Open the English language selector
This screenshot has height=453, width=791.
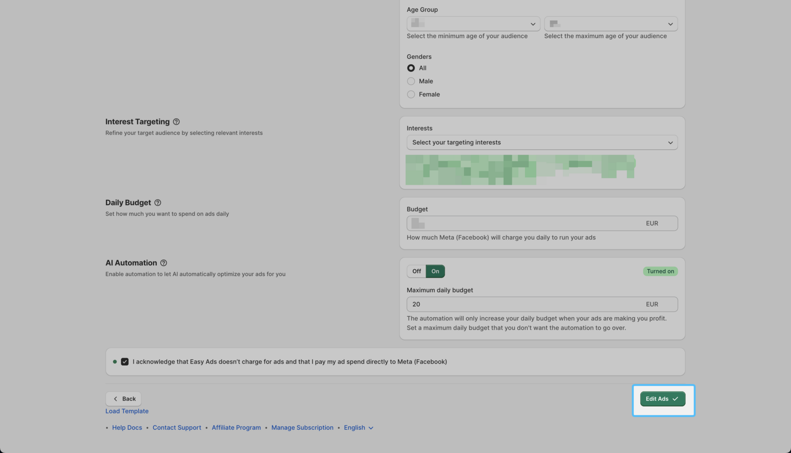pyautogui.click(x=358, y=428)
